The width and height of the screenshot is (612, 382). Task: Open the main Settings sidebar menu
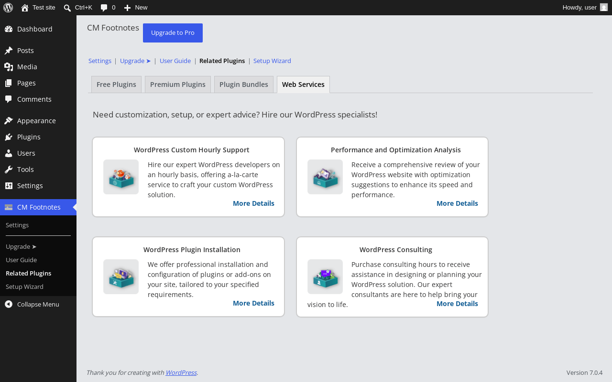[x=38, y=186]
